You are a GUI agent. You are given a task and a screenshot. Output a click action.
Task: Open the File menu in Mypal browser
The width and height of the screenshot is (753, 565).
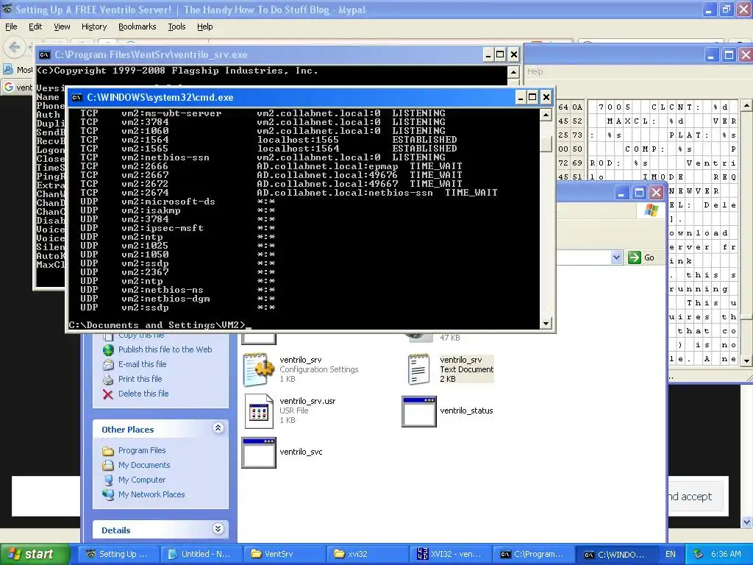pos(11,26)
